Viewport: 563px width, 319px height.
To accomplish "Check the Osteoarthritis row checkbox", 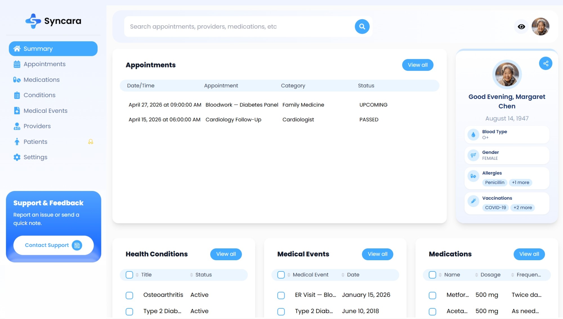I will [x=129, y=295].
